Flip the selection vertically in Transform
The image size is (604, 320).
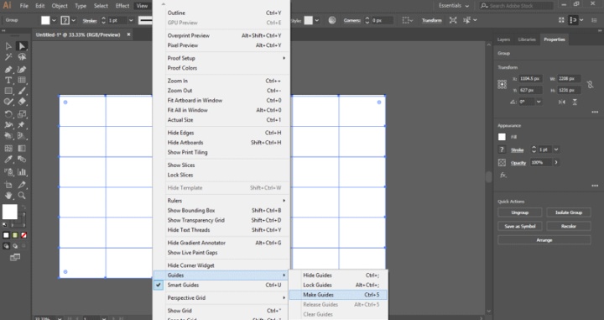pyautogui.click(x=575, y=102)
